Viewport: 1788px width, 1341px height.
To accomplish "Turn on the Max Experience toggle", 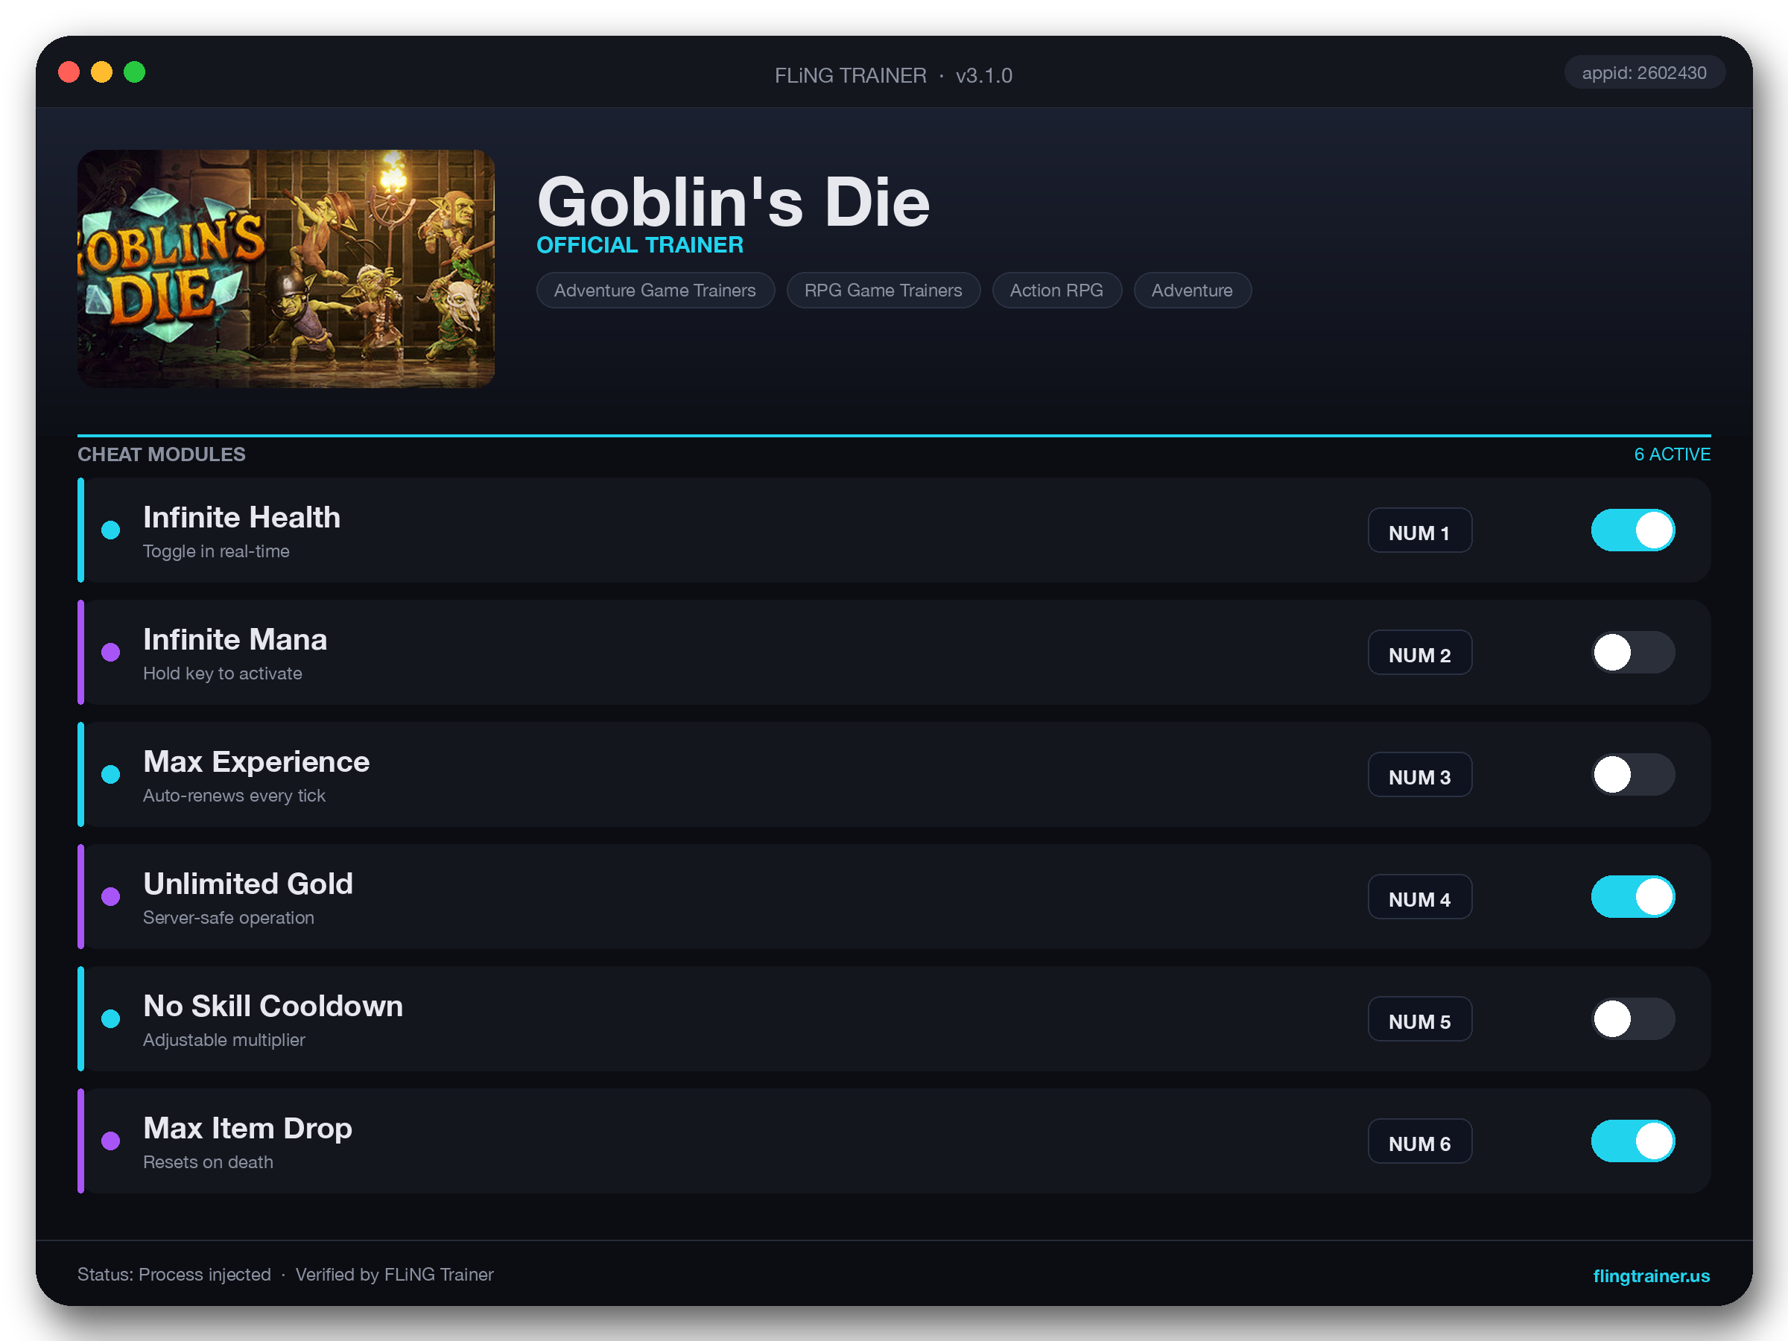I will [x=1633, y=774].
